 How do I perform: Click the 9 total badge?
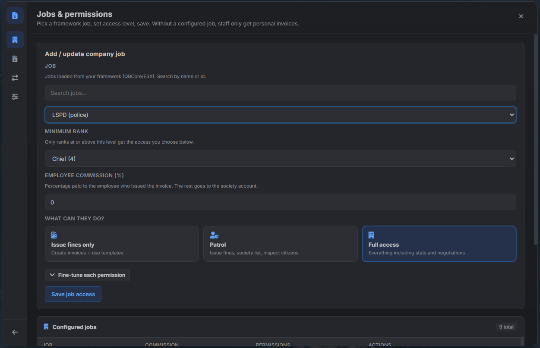pos(506,327)
